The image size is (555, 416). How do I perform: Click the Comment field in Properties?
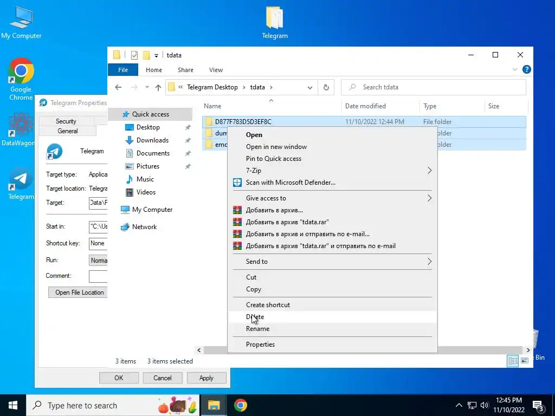98,276
